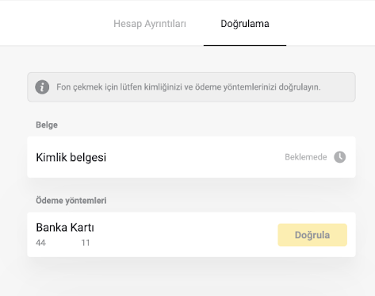375x296 pixels.
Task: Click the trailing 11 card digits
Action: pos(86,243)
